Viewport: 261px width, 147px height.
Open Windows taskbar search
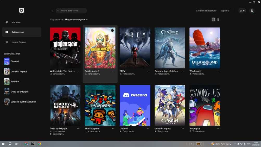pos(10,144)
